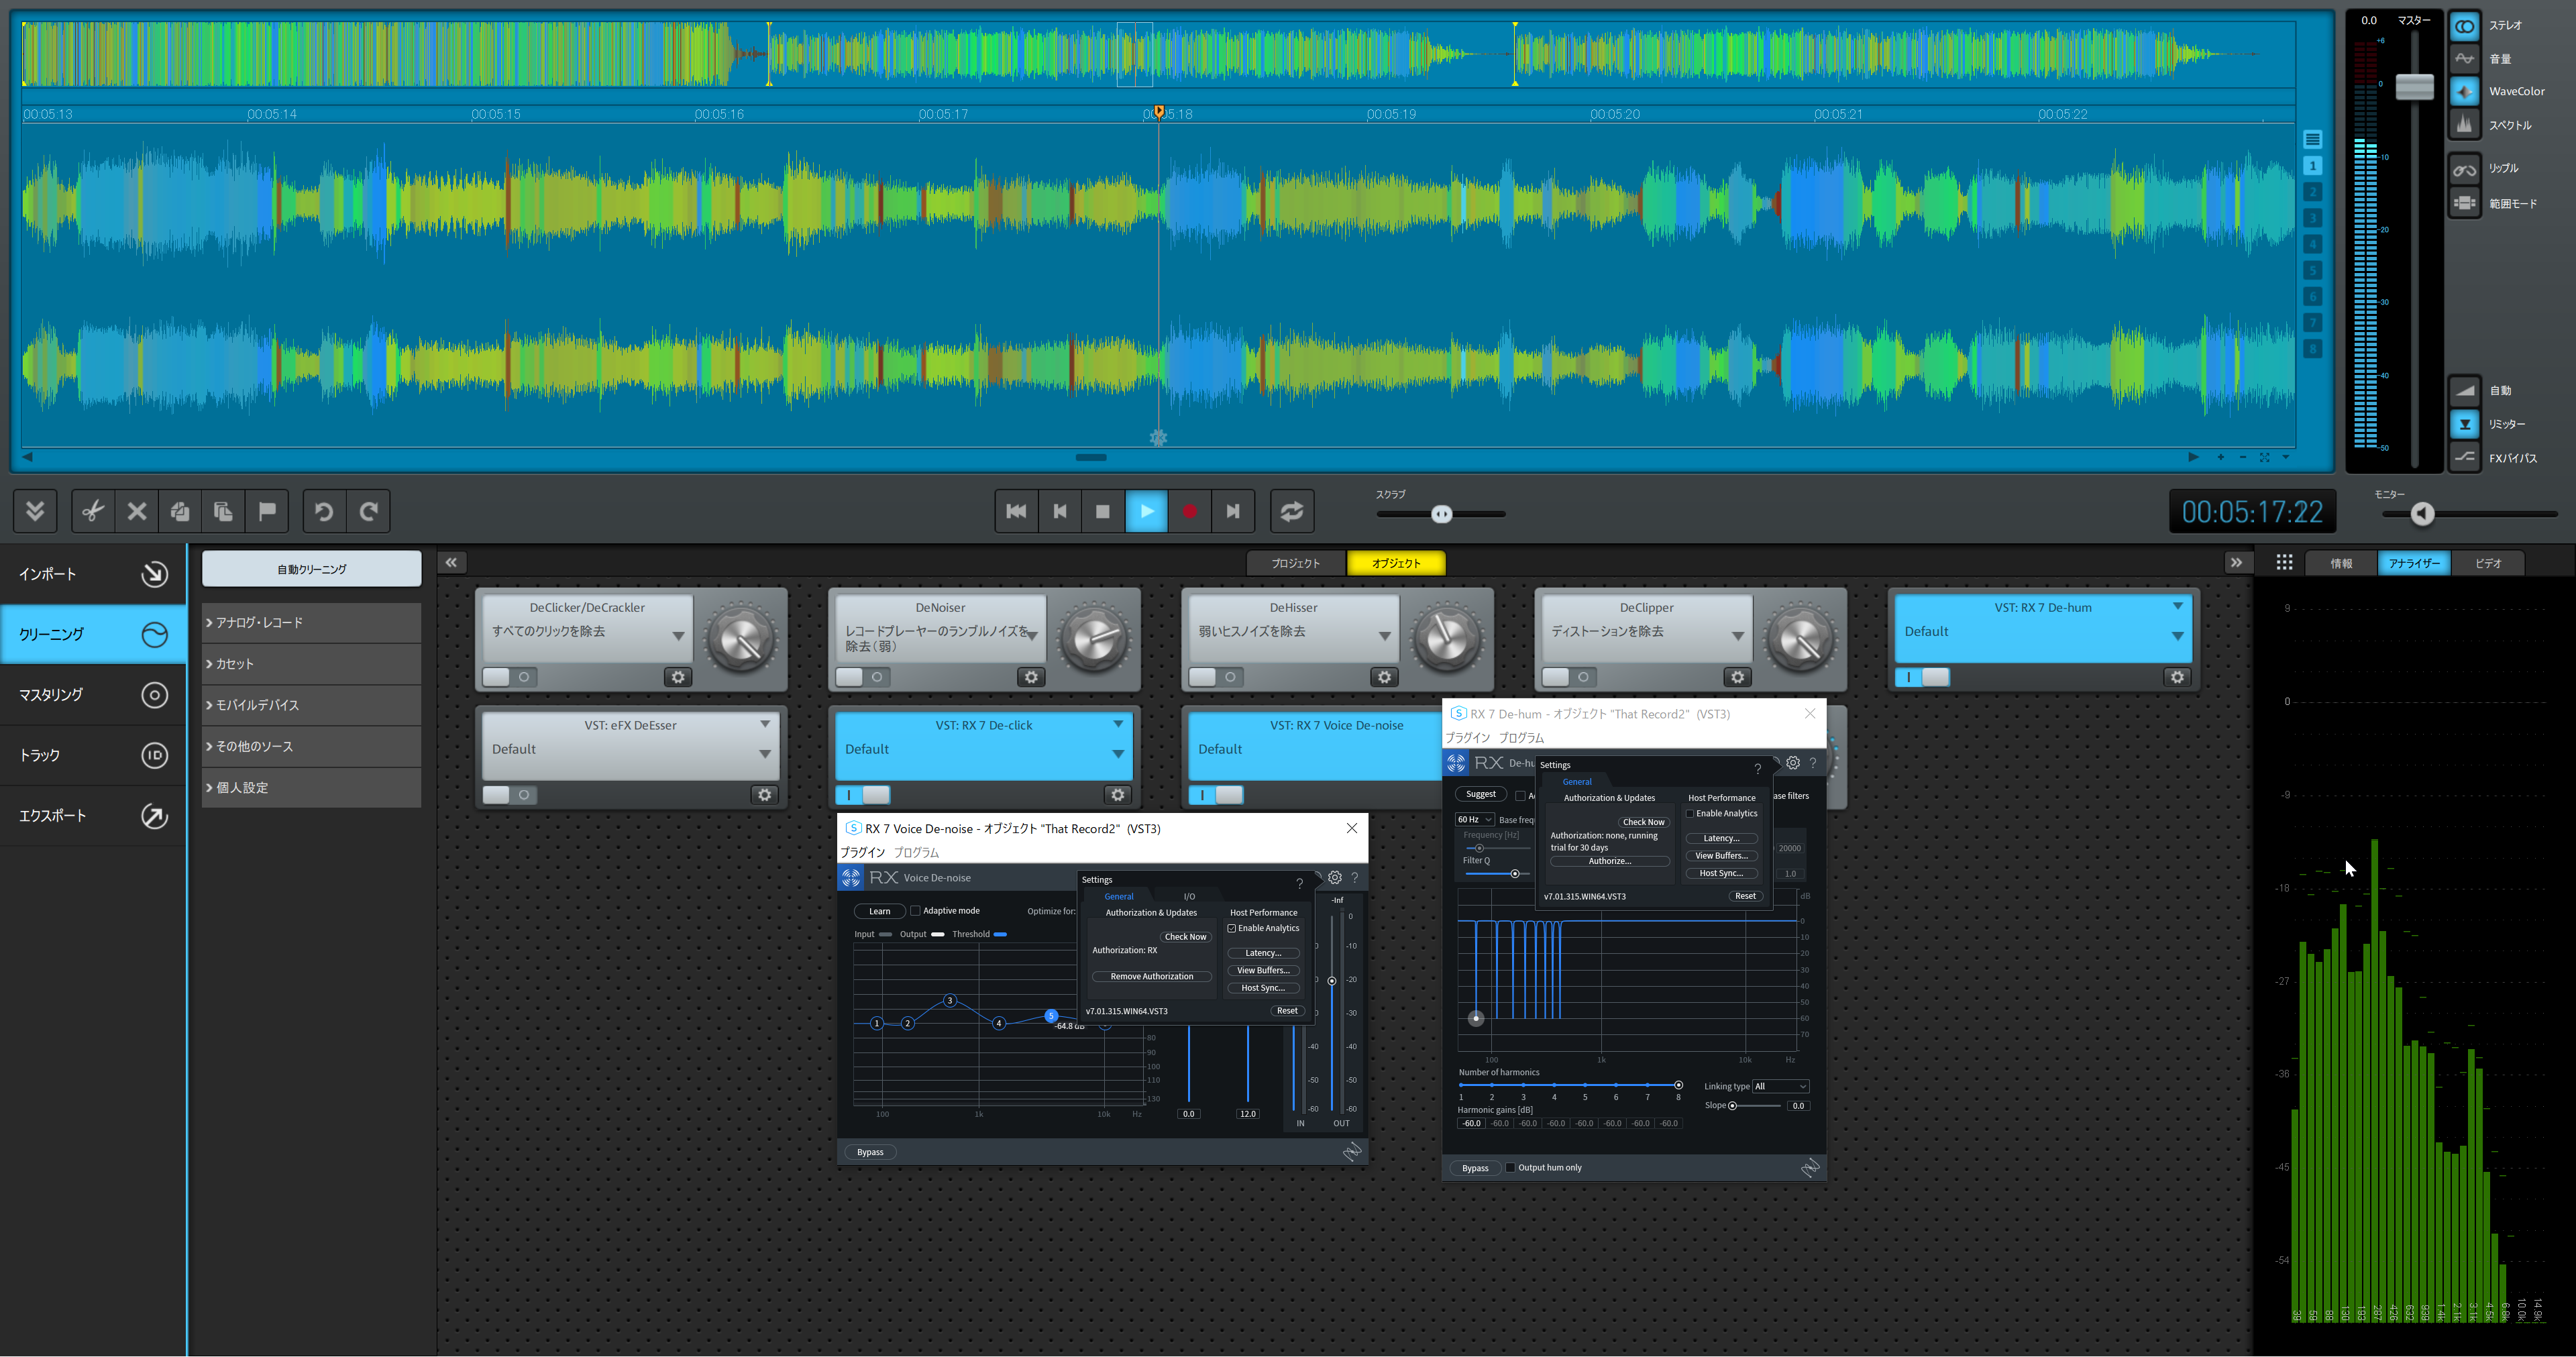Toggle DeClipper power switch
This screenshot has height=1357, width=2576.
tap(1569, 677)
